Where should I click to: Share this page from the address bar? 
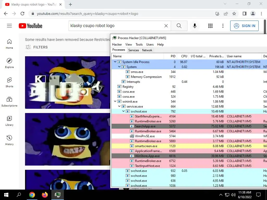(x=226, y=14)
